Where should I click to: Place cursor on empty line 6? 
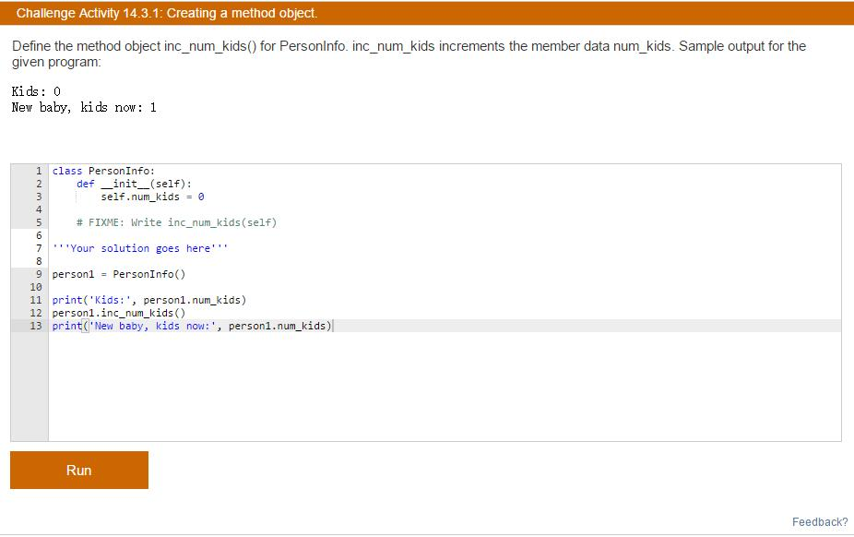click(445, 235)
